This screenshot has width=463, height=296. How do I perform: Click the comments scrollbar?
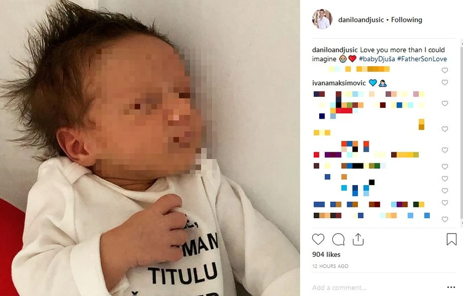pyautogui.click(x=461, y=133)
